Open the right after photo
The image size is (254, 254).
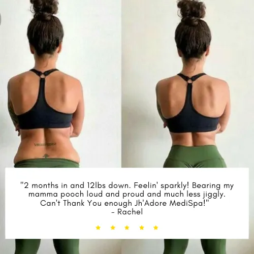[x=187, y=84]
